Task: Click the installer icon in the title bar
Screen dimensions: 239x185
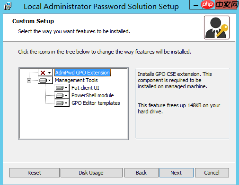Action: (x=8, y=6)
